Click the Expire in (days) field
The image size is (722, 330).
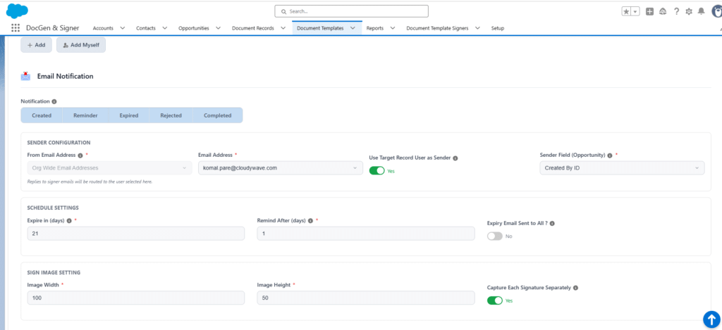[136, 234]
